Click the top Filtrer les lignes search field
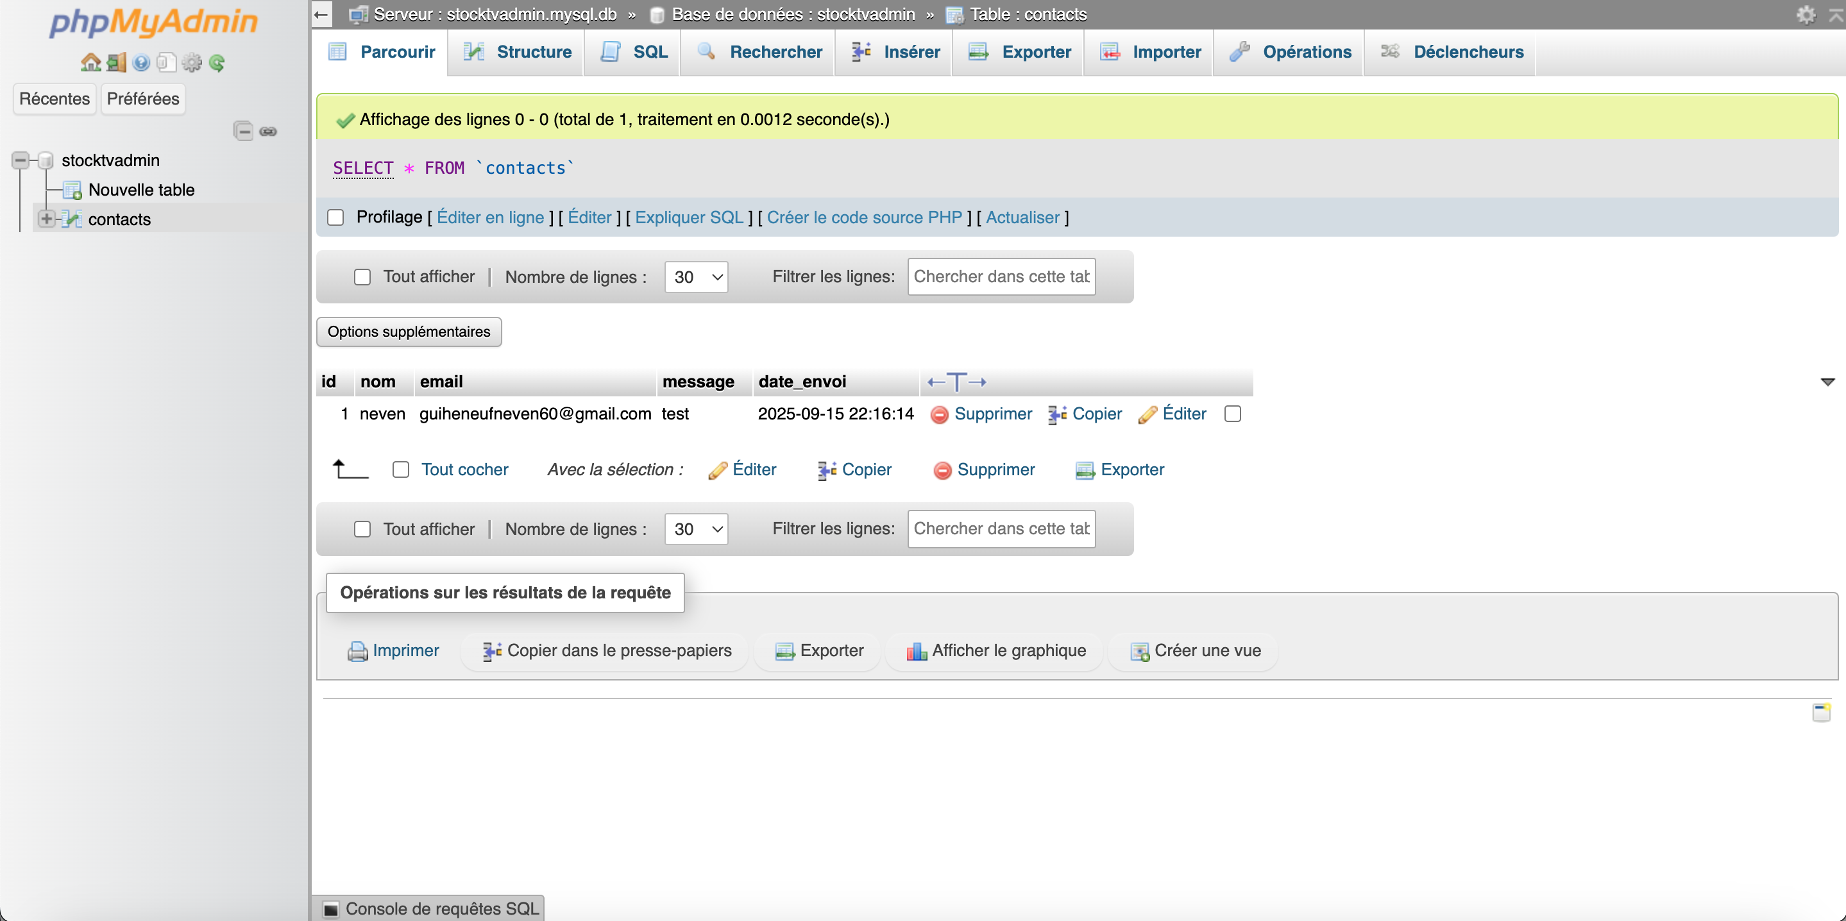 coord(1001,276)
